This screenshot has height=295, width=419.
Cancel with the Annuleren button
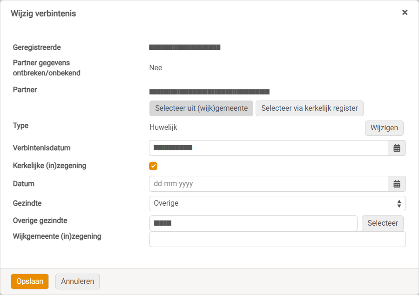[x=77, y=282]
